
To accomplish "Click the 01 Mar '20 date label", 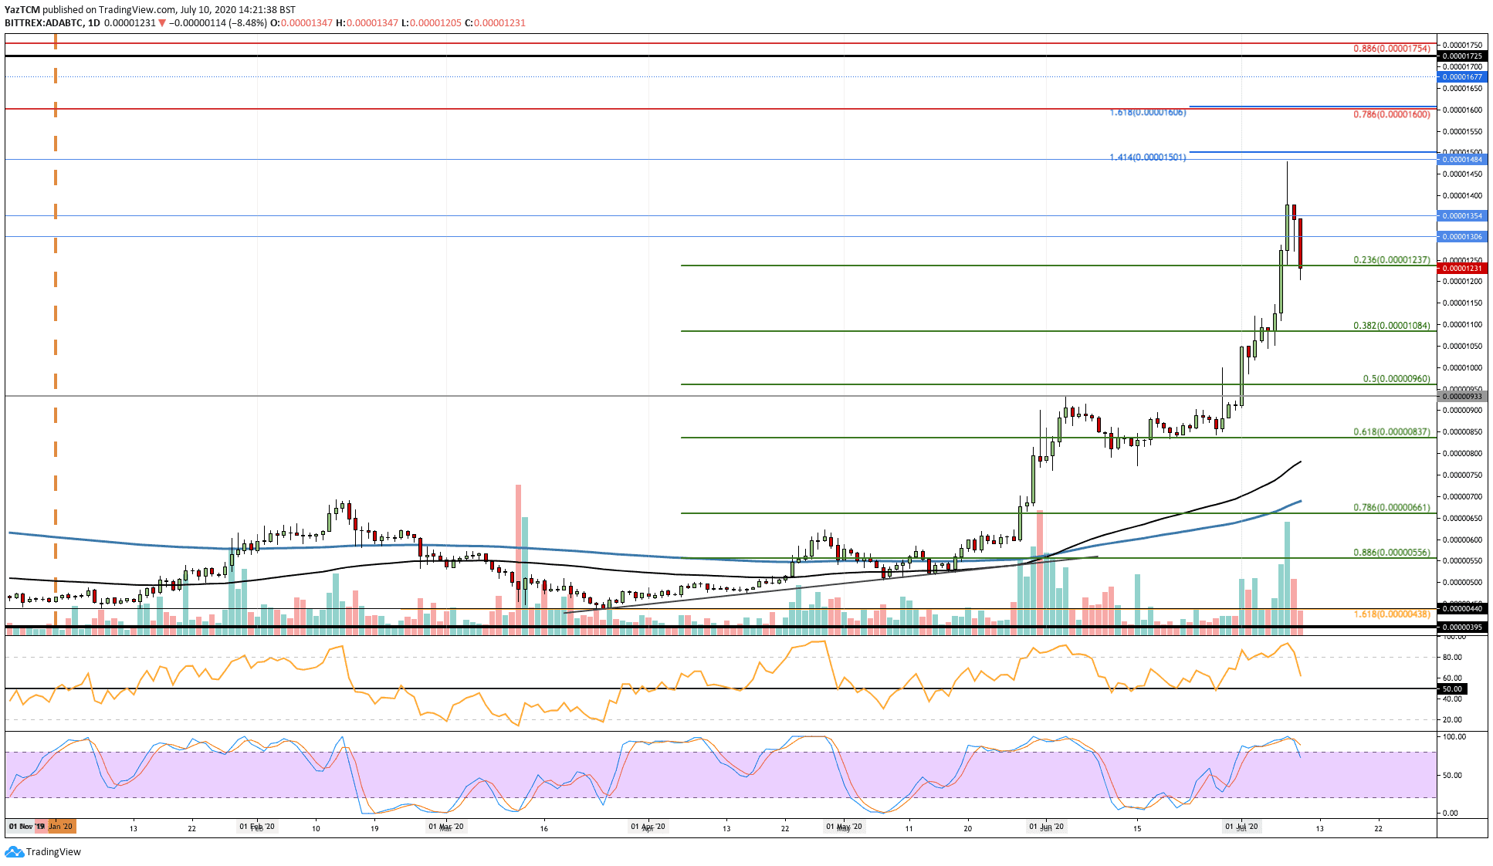I will [446, 827].
